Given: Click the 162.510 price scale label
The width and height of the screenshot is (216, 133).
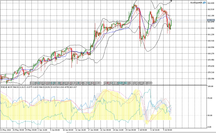Looking at the screenshot, I should 211,9.
